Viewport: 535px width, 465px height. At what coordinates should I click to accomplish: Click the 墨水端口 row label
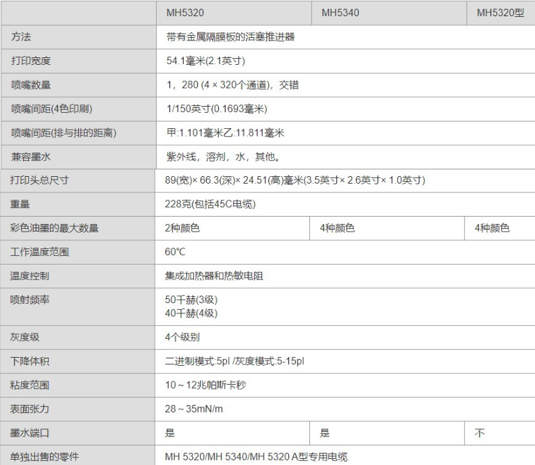[x=30, y=433]
